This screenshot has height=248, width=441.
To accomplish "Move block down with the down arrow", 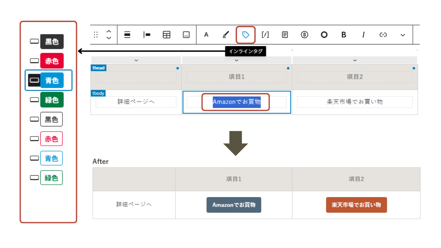I will [x=109, y=38].
